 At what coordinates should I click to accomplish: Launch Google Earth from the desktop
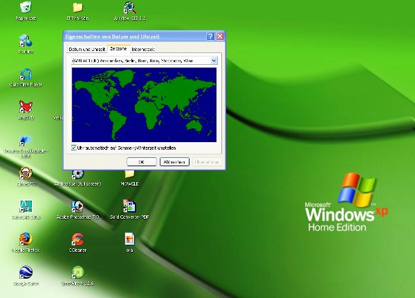[26, 272]
